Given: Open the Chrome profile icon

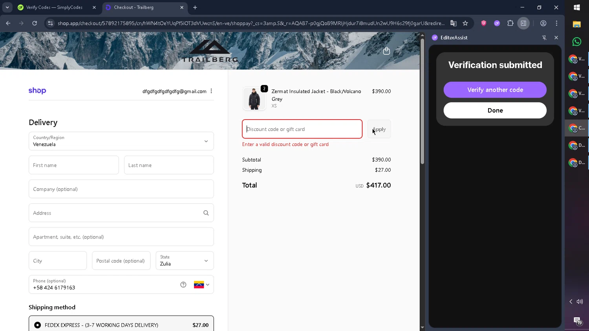Looking at the screenshot, I should click(543, 23).
